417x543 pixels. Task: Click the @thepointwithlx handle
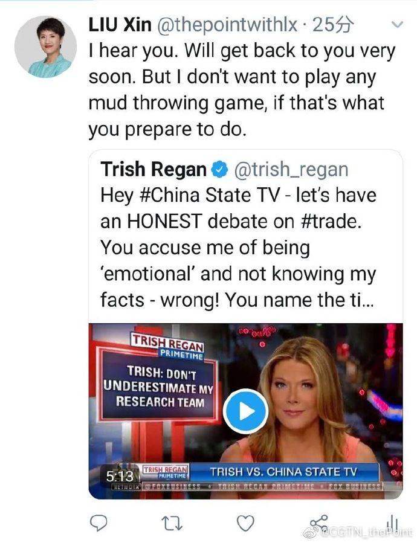pos(227,25)
